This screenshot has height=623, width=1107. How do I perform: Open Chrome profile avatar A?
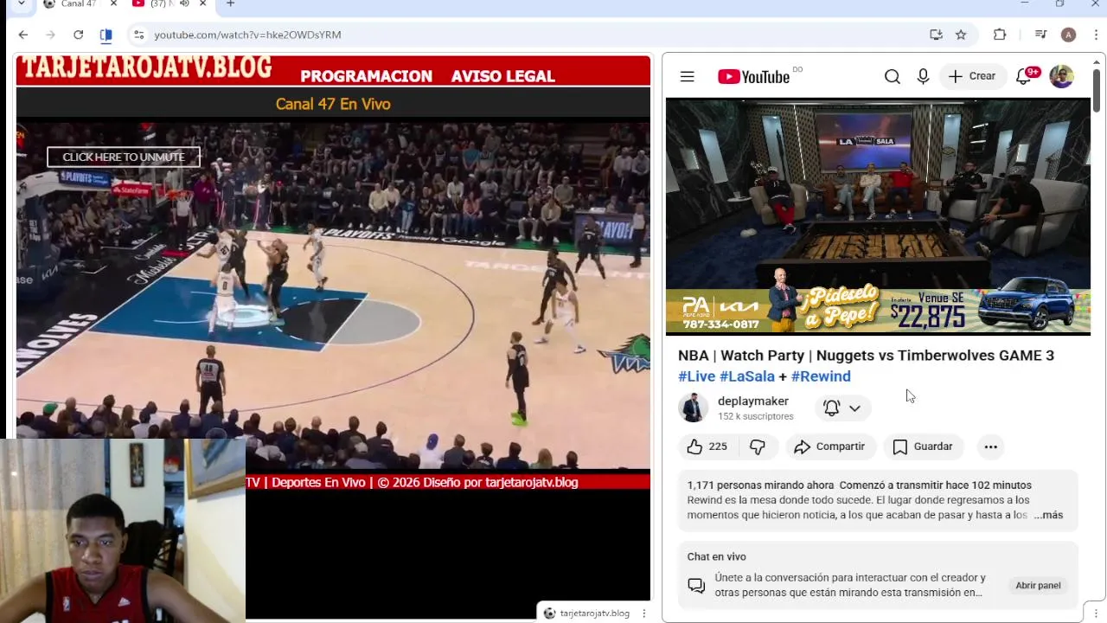[x=1068, y=35]
